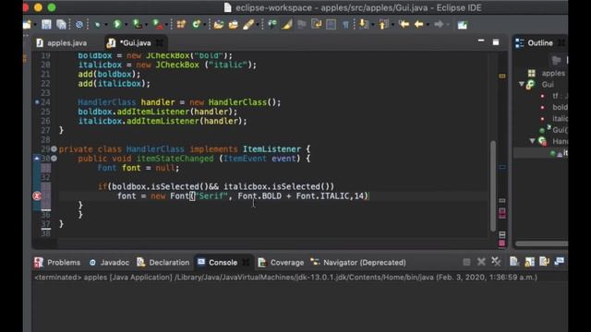Screen dimensions: 591x332
Task: Toggle Mark Occurrences highlighter icon
Action: [286, 25]
